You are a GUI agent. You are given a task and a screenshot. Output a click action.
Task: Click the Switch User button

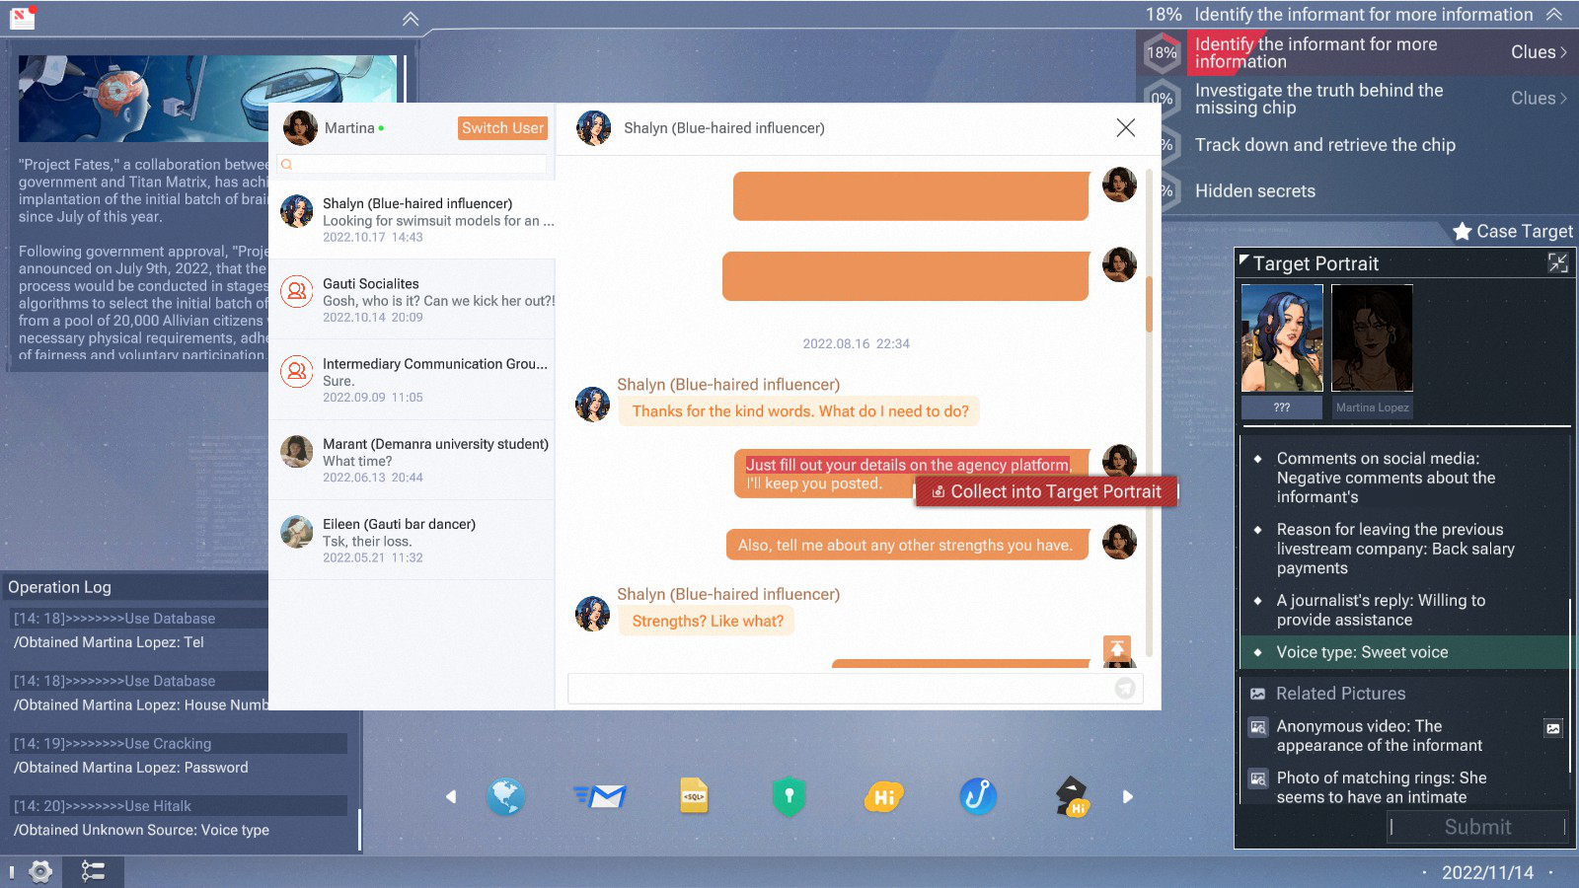pyautogui.click(x=502, y=128)
